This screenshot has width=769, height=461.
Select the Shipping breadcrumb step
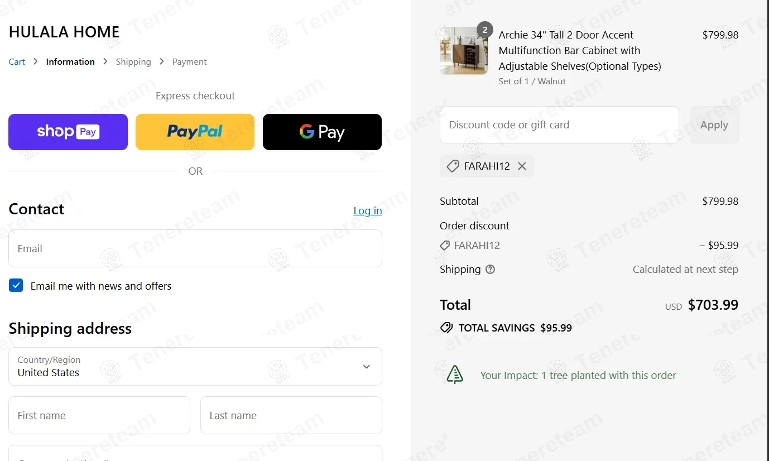(133, 62)
